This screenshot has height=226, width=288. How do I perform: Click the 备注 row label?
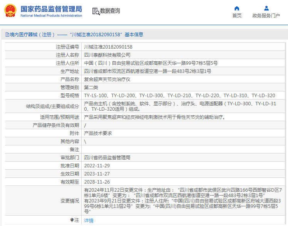tap(74, 149)
